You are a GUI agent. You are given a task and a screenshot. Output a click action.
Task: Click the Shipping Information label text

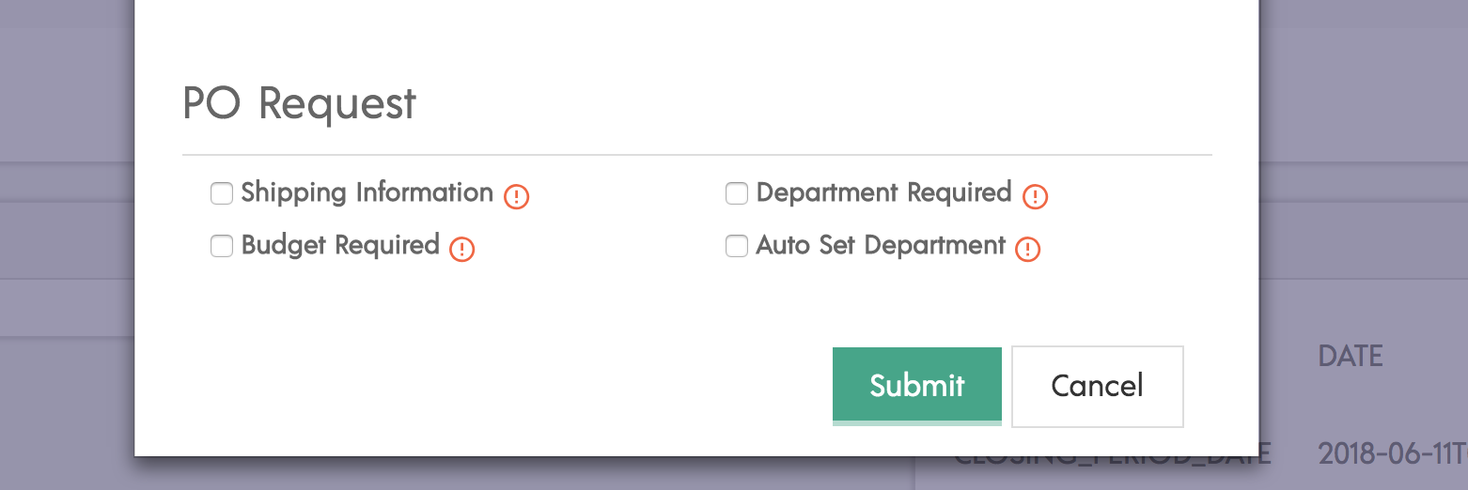click(x=367, y=193)
